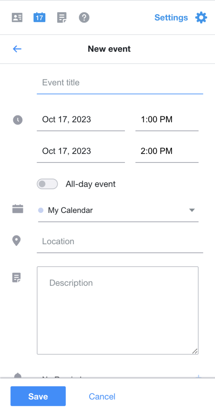Cancel creating the event
The height and width of the screenshot is (410, 215).
coord(102,396)
